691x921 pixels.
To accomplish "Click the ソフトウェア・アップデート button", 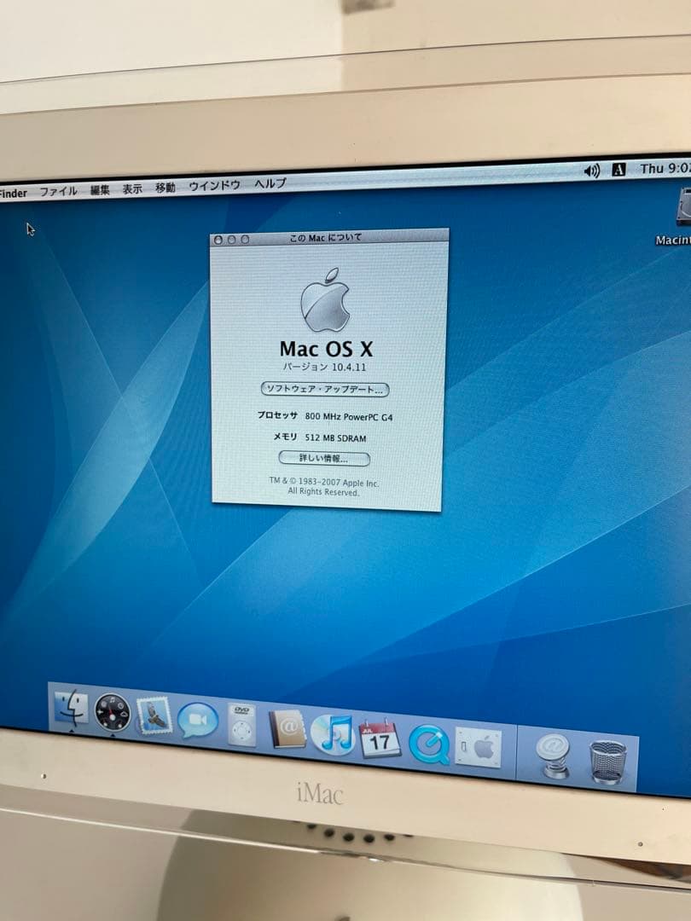I will [327, 391].
